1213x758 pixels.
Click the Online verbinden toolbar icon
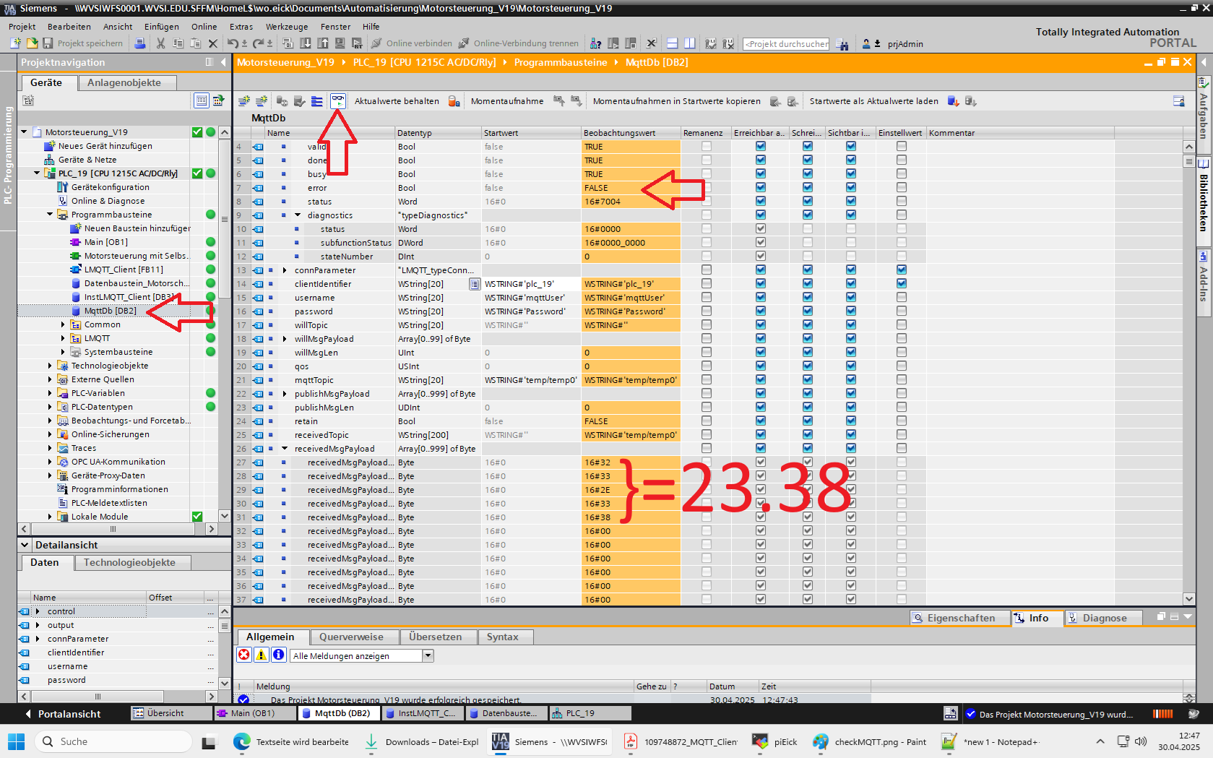coord(376,43)
